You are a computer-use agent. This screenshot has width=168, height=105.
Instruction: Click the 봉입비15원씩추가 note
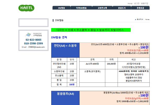134,81
